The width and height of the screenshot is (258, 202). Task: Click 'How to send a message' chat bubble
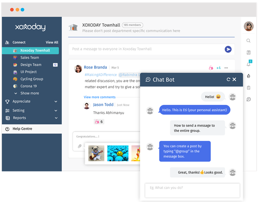click(x=198, y=128)
